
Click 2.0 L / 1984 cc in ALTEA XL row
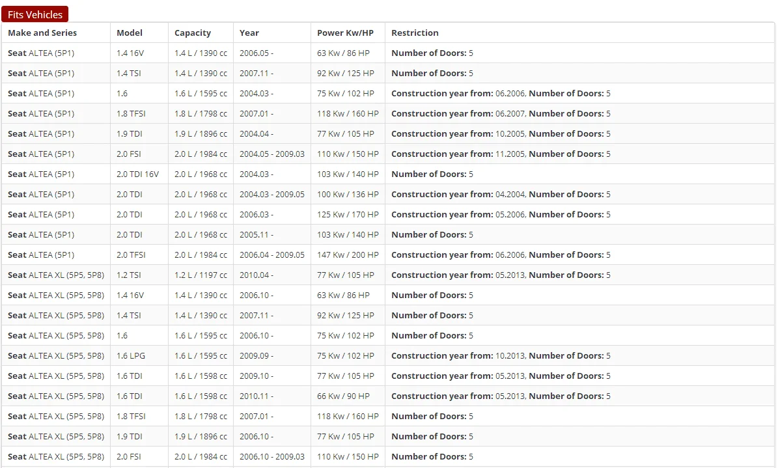coord(201,456)
